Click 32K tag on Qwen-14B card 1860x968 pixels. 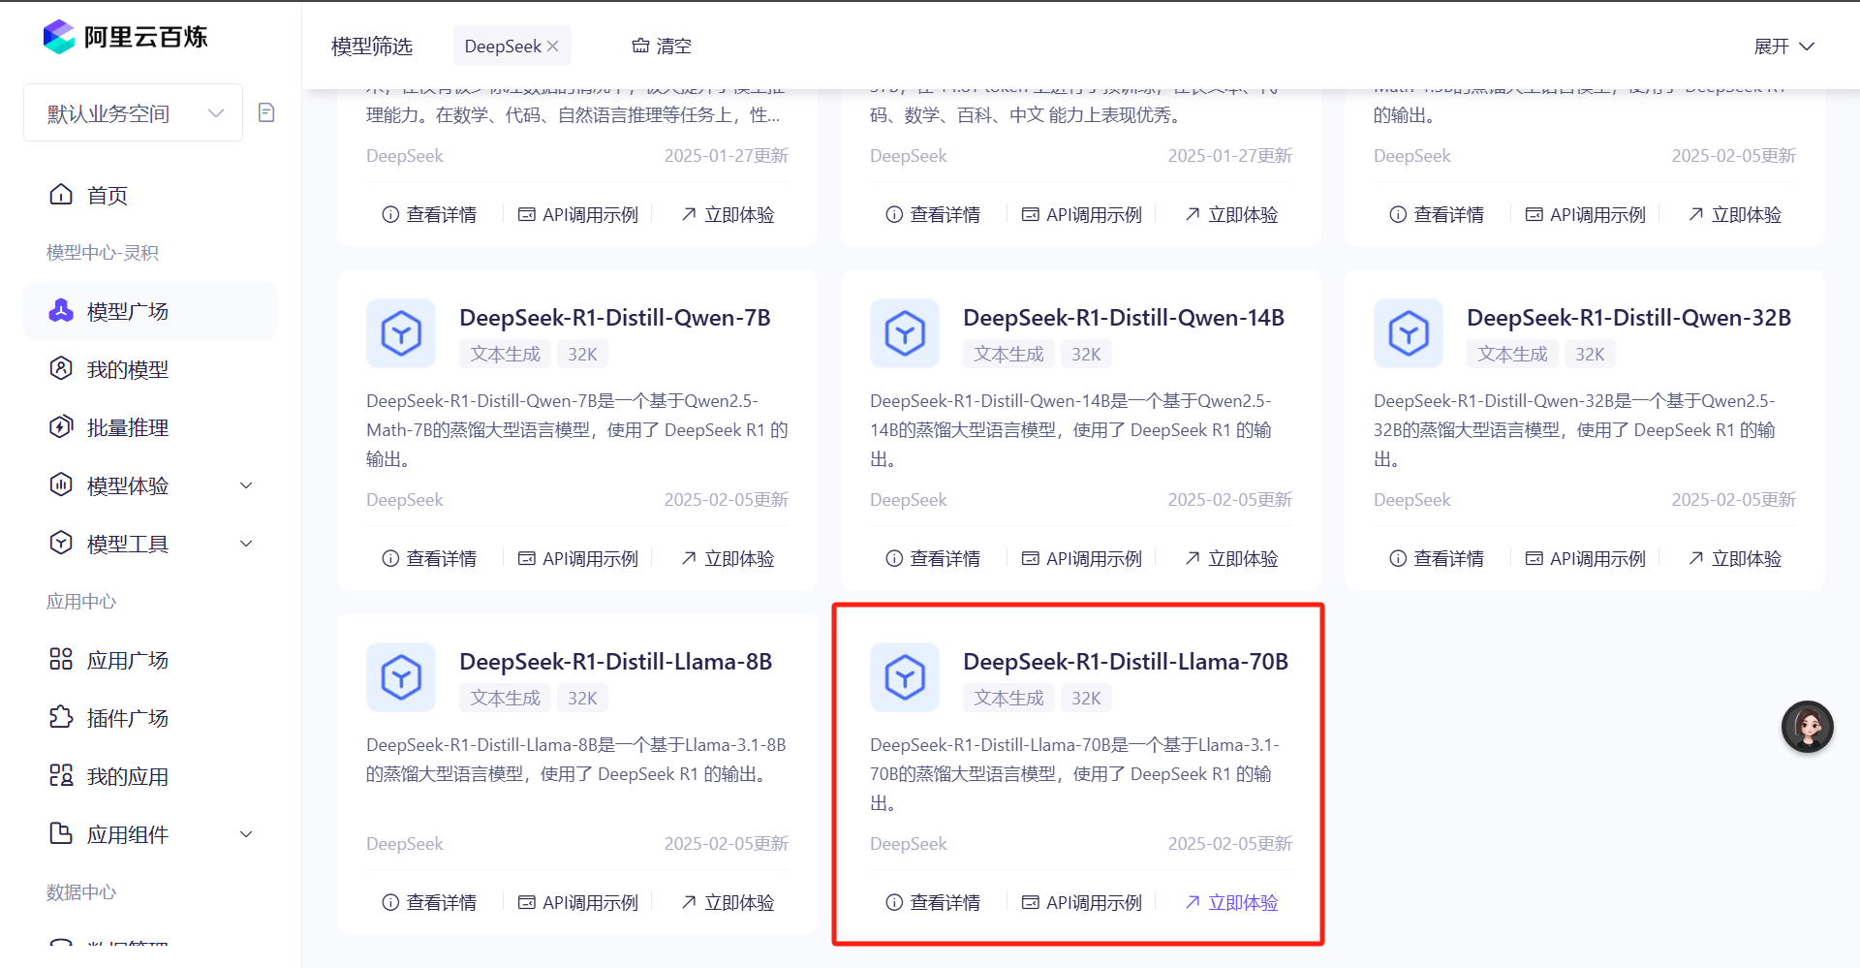pyautogui.click(x=1086, y=355)
